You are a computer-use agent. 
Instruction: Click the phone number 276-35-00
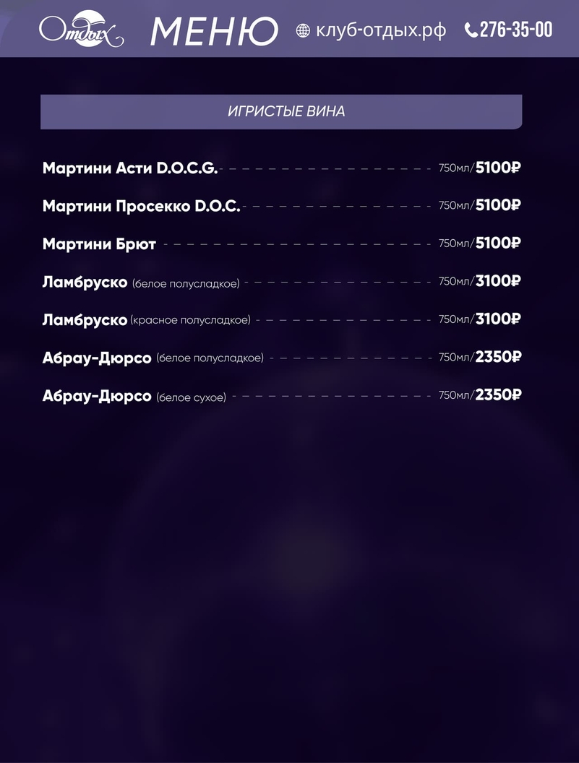pyautogui.click(x=516, y=30)
